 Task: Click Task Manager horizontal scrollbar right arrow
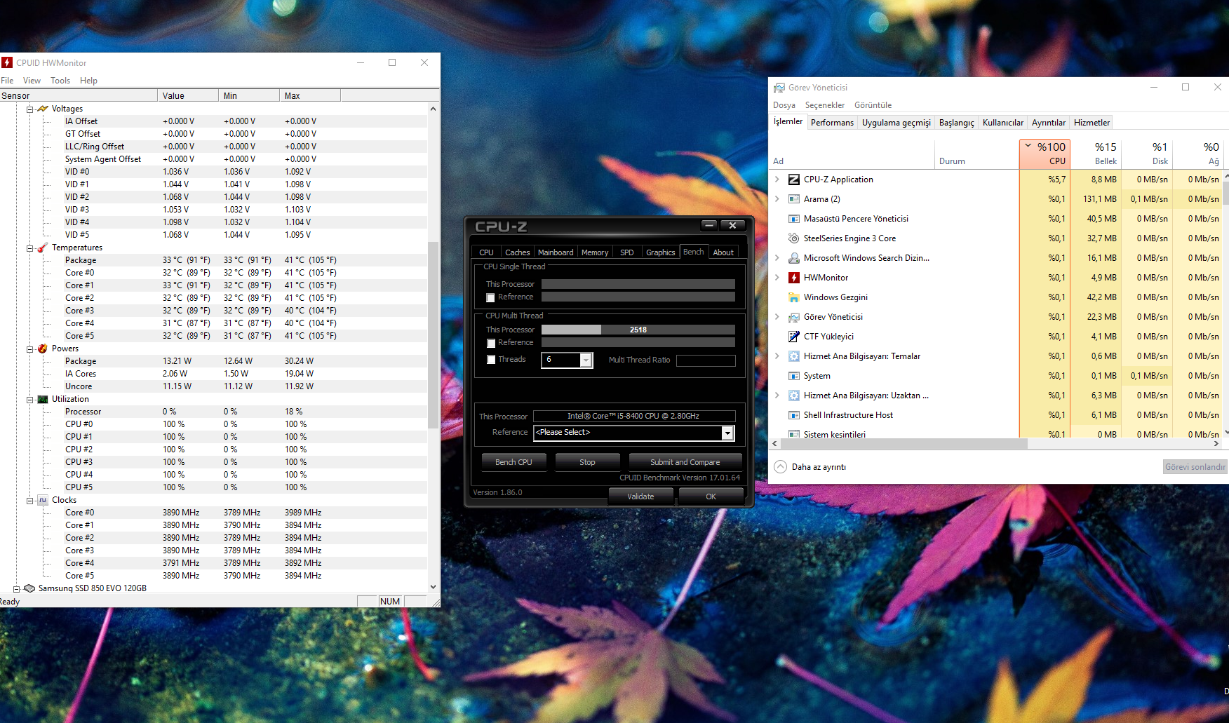pos(1215,444)
